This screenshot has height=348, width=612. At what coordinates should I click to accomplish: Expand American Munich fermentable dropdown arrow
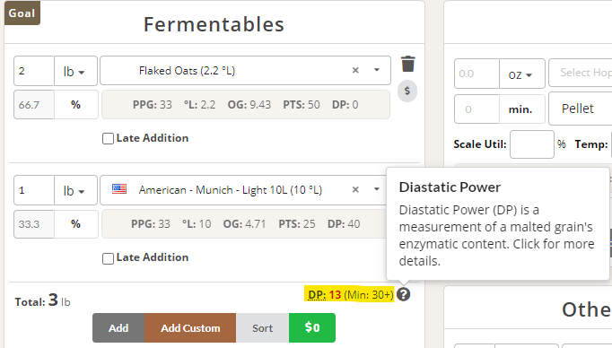coord(377,189)
